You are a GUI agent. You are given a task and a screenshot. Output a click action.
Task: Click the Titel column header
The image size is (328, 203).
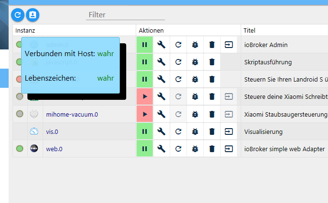(249, 30)
